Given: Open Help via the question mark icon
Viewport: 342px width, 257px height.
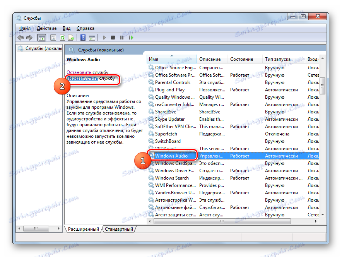Looking at the screenshot, I should click(x=83, y=38).
